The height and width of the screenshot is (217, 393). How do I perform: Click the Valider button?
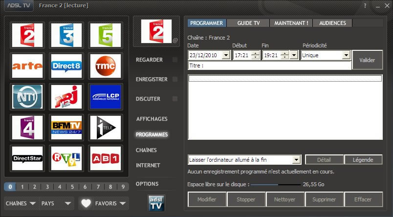pyautogui.click(x=368, y=60)
